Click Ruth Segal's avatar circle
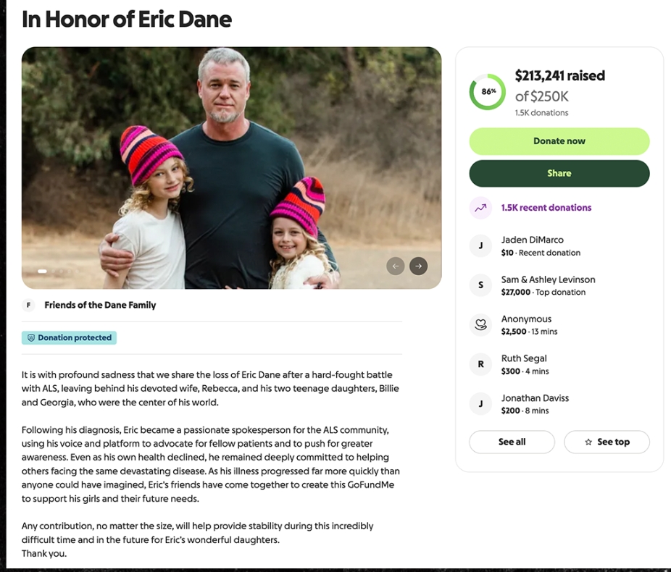The image size is (671, 572). [x=480, y=365]
